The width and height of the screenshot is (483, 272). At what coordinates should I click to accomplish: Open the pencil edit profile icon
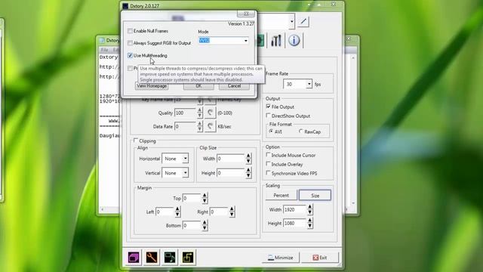click(x=303, y=21)
